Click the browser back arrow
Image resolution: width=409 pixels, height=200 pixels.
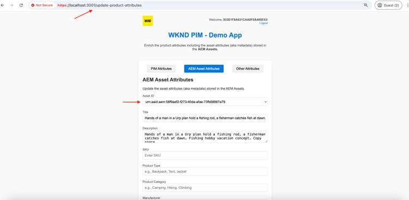[x=3, y=5]
